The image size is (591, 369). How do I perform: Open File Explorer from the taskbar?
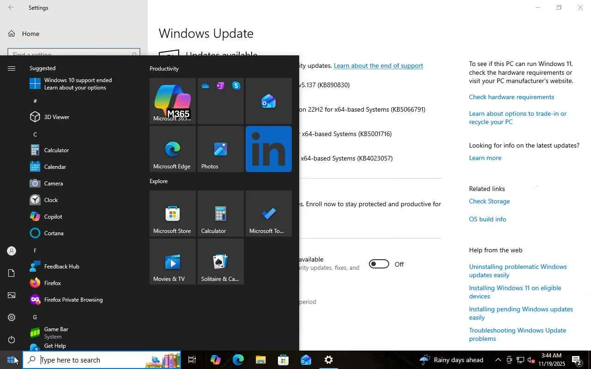click(x=260, y=360)
